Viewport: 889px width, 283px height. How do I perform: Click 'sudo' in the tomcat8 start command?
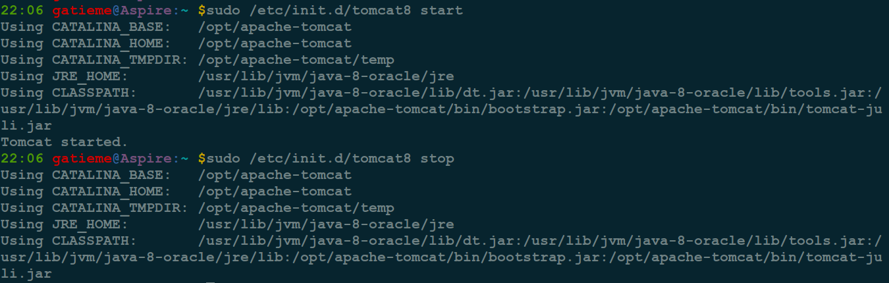[223, 11]
